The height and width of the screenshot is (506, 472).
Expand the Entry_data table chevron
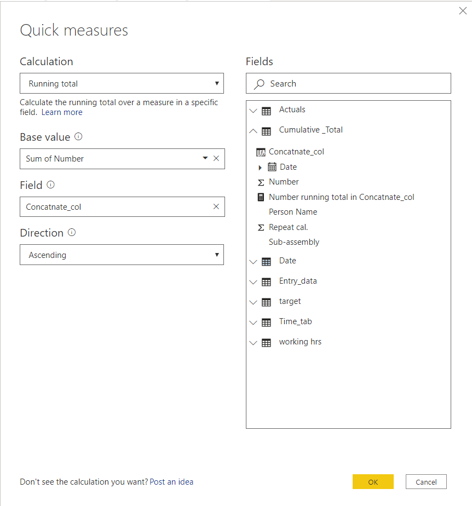[254, 282]
